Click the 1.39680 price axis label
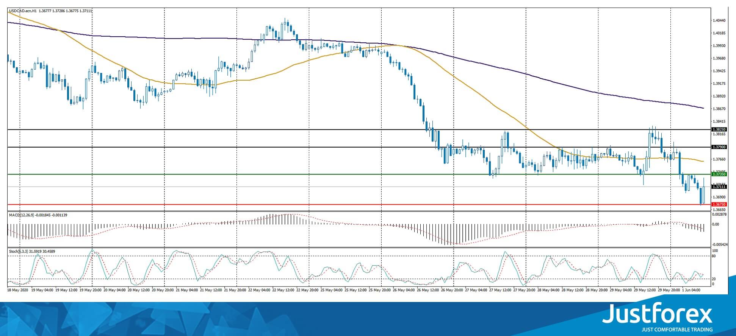The image size is (736, 336). (719, 58)
